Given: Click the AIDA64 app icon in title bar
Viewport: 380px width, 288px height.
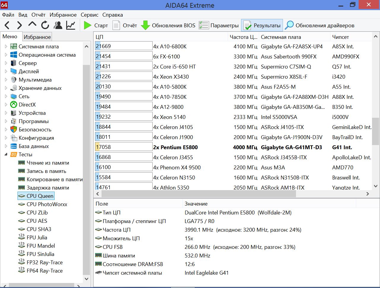Looking at the screenshot, I should tap(4, 5).
